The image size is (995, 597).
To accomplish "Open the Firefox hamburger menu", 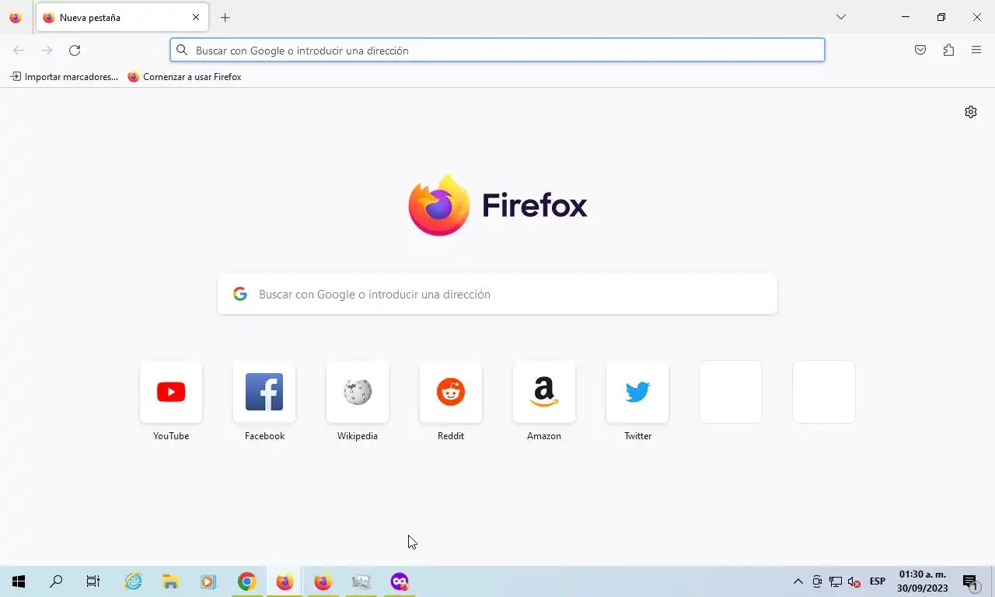I will [x=976, y=51].
